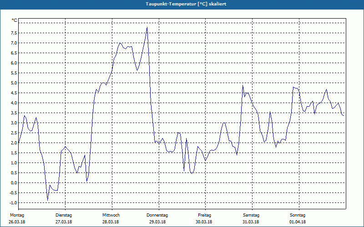Click the 'Dienstag' day label

[64, 215]
